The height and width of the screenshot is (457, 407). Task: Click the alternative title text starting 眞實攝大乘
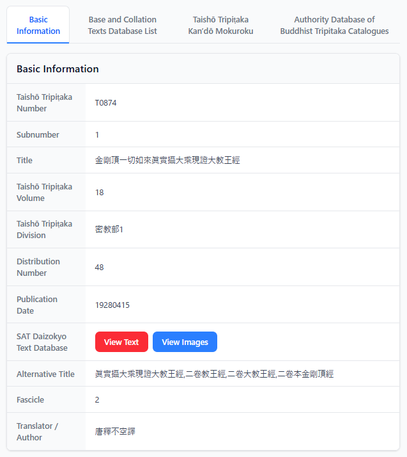pyautogui.click(x=214, y=374)
